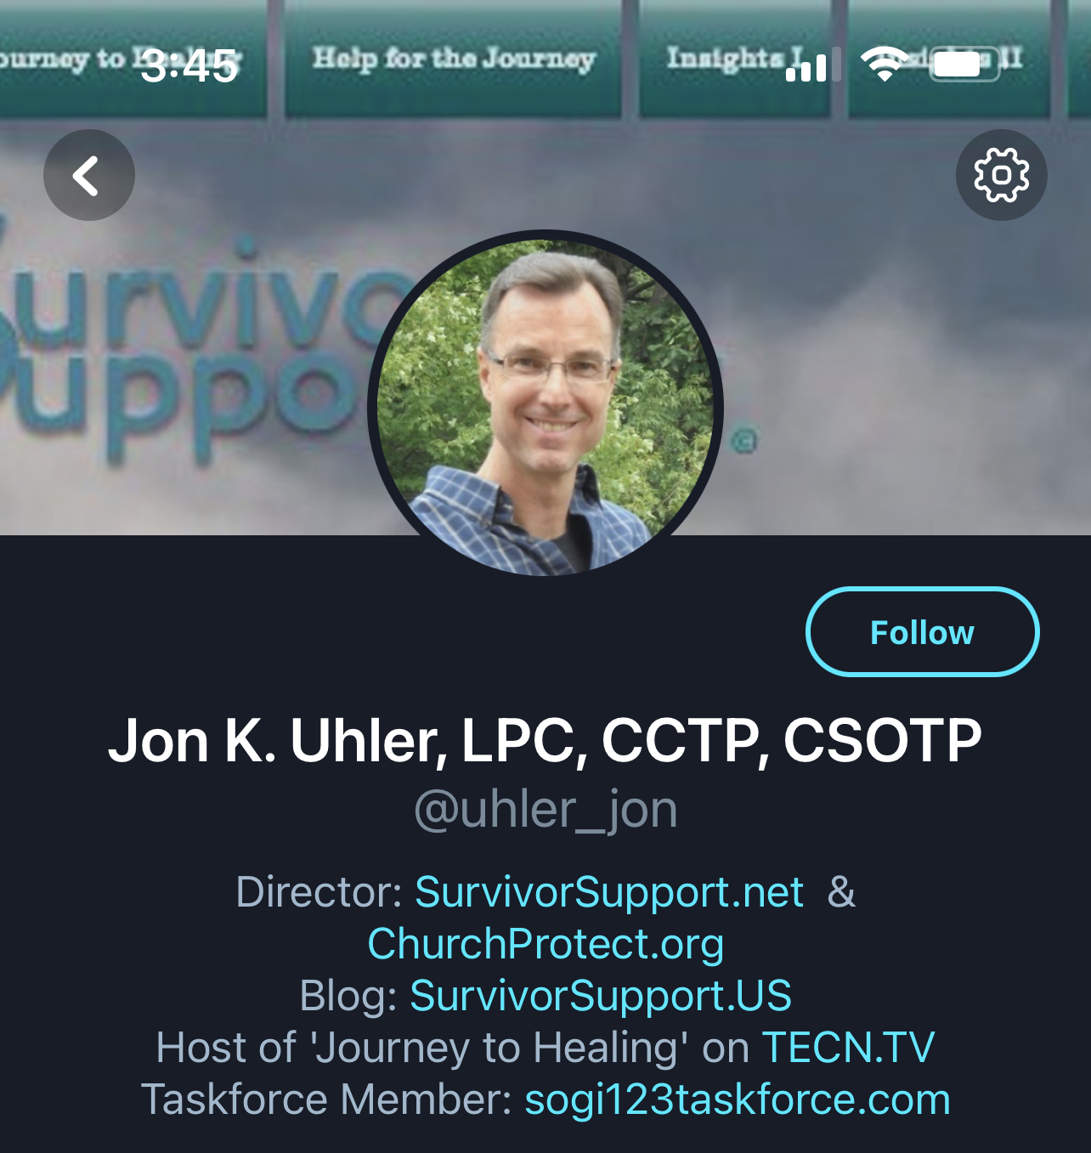
Task: Tap the @uhler_jon username handle
Action: [545, 810]
